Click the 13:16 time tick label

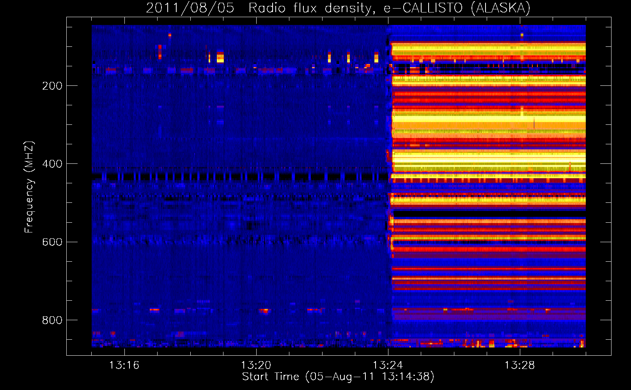(x=124, y=365)
